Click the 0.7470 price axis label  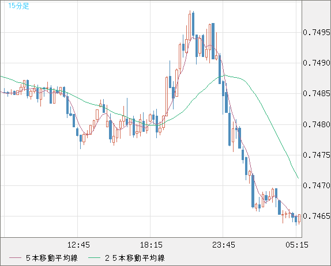coord(316,186)
